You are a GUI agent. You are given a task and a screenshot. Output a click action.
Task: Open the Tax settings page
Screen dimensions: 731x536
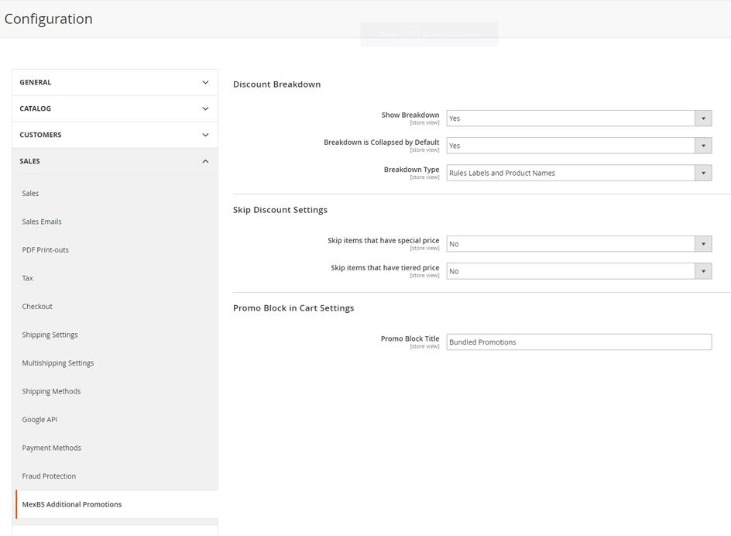pyautogui.click(x=28, y=278)
